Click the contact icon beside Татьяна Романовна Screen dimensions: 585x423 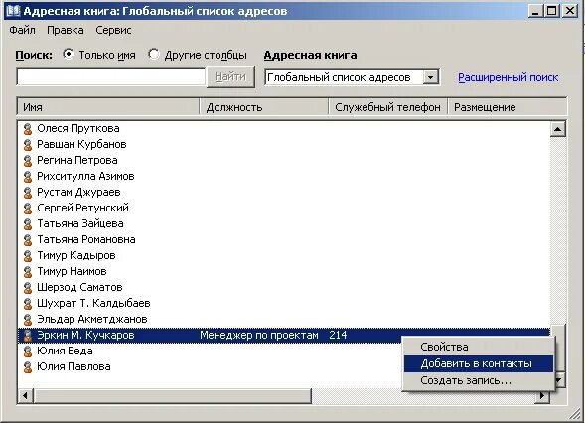click(x=27, y=240)
